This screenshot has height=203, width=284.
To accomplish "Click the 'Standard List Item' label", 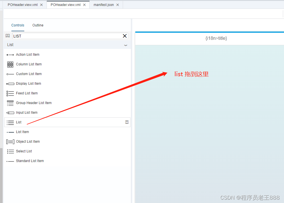I will tap(30, 161).
